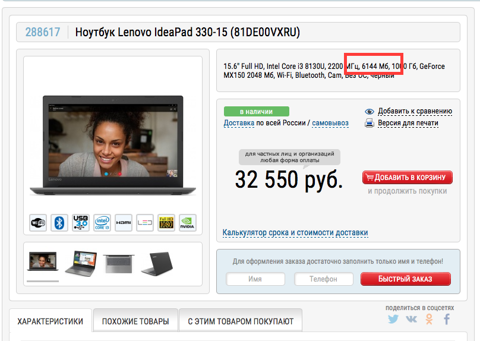This screenshot has height=341, width=480.
Task: Open the Характеристики tab
Action: click(x=50, y=321)
